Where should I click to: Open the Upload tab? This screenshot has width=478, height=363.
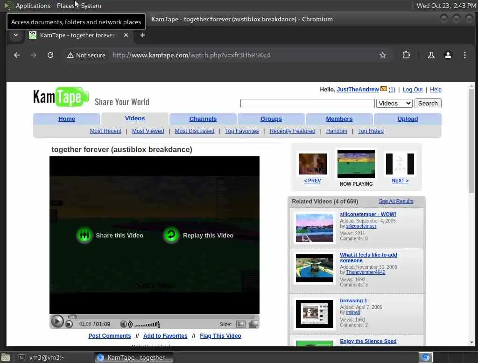407,119
